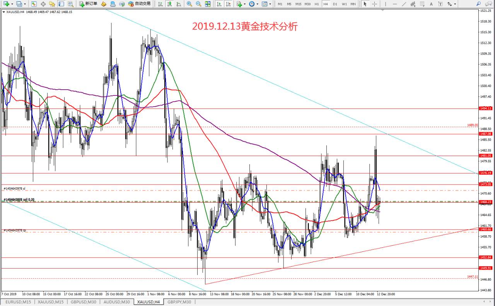Expand the indicators dropdown arrow
The height and width of the screenshot is (306, 495).
pos(245,4)
